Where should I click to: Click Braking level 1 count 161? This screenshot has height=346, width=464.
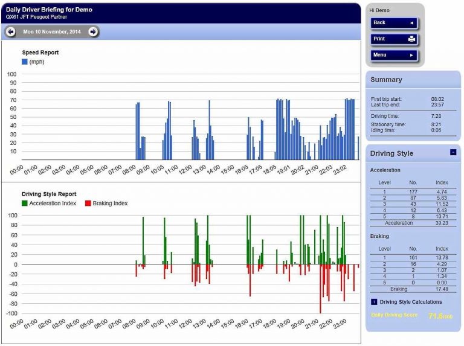coord(413,258)
